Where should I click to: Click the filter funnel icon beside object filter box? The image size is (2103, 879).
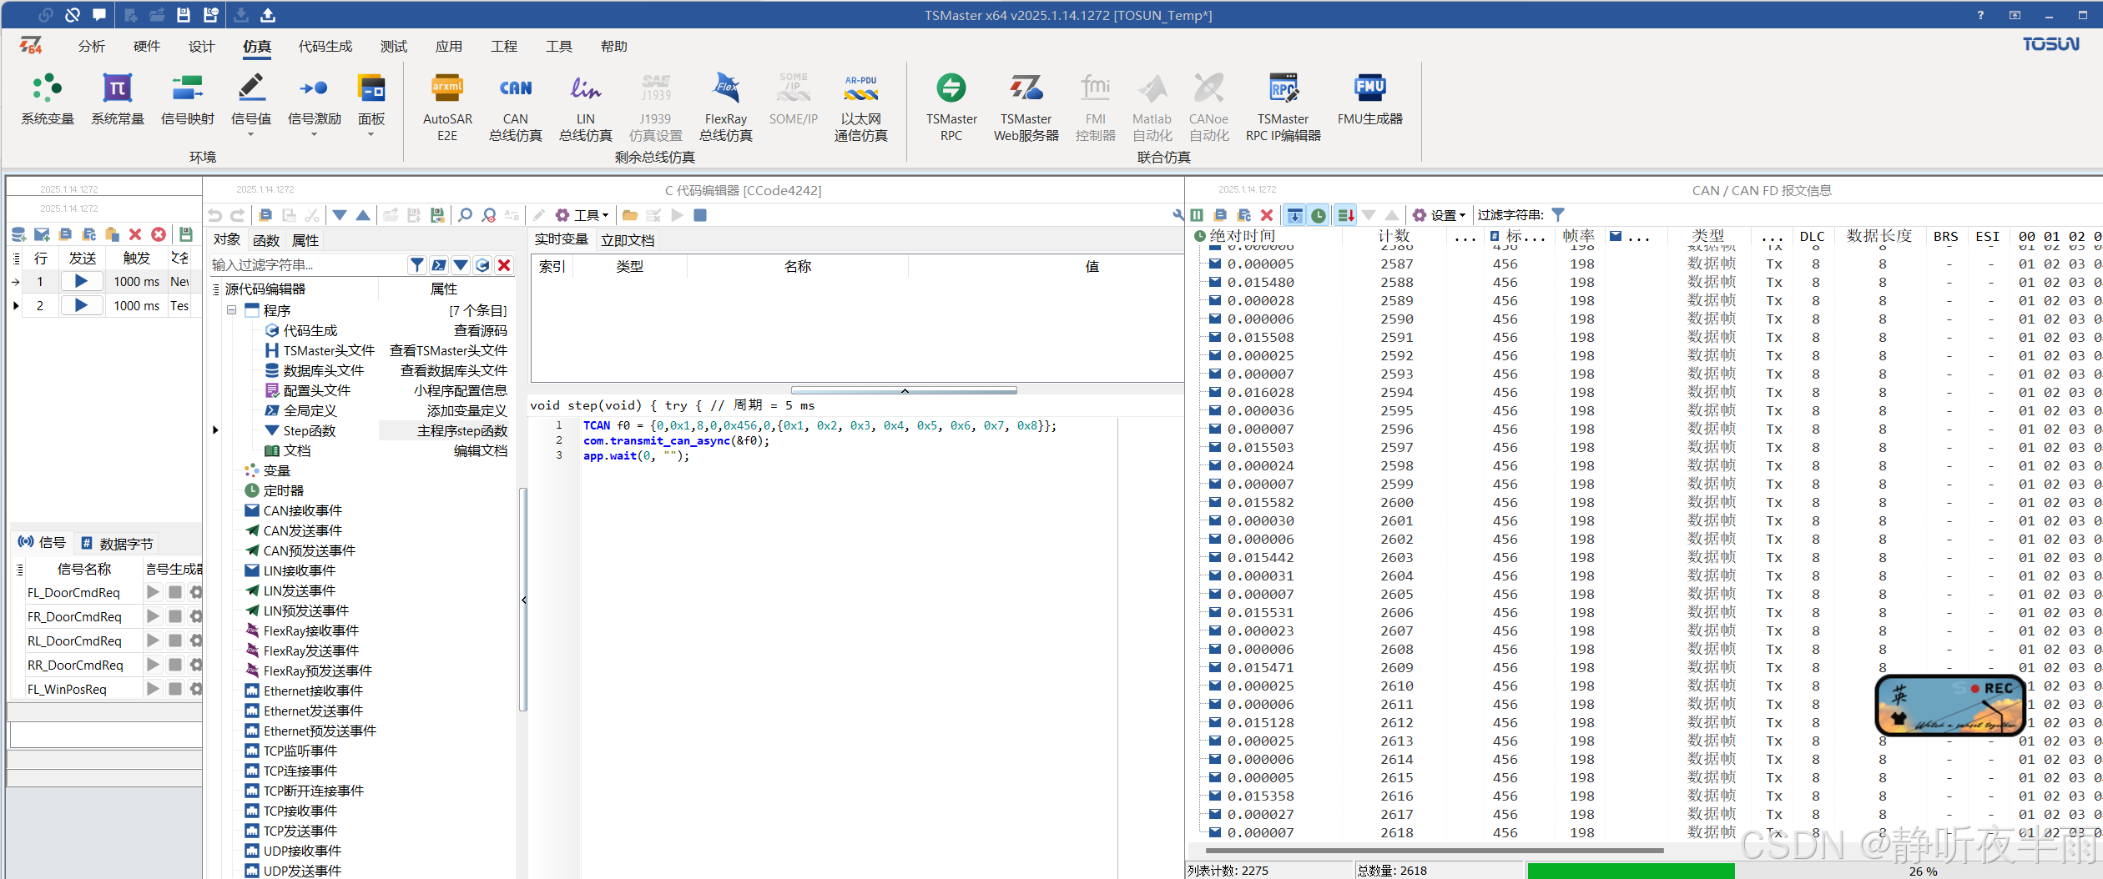tap(416, 265)
